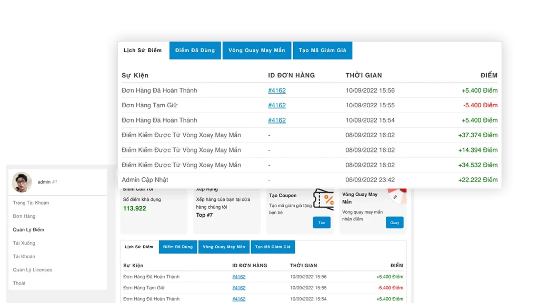This screenshot has width=539, height=303.
Task: Switch to the small lower Điểm Đã Dùng tab
Action: tap(178, 247)
